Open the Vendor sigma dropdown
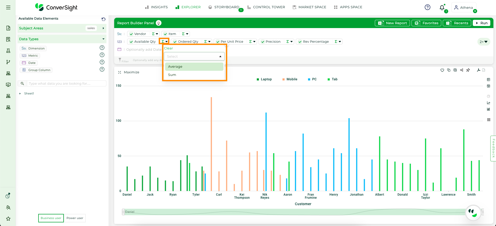496x226 pixels. point(155,34)
